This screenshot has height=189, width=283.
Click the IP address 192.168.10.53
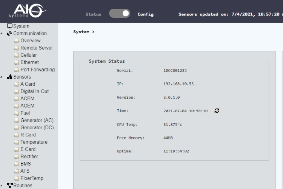click(x=178, y=84)
